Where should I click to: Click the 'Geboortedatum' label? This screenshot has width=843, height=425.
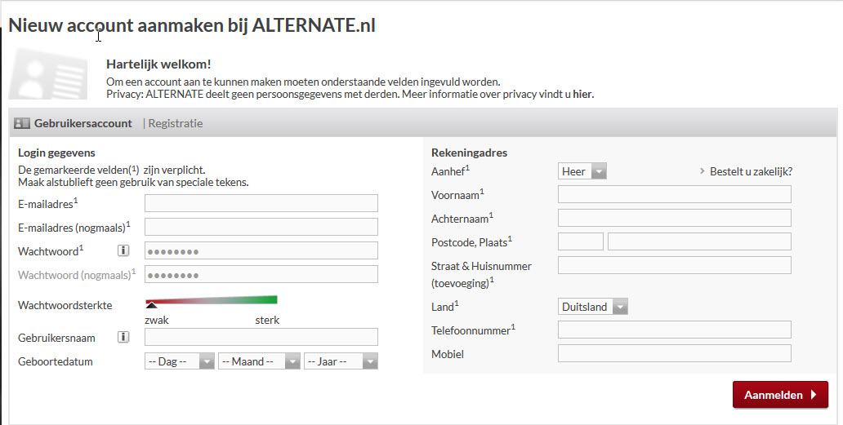[x=56, y=361]
